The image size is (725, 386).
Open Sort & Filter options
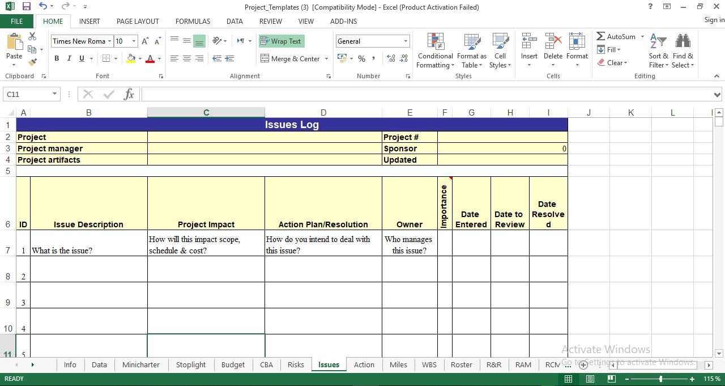[658, 51]
